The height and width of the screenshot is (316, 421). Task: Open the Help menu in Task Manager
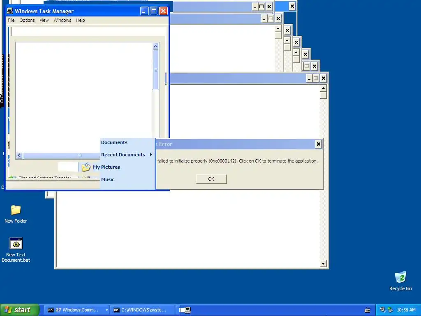80,20
